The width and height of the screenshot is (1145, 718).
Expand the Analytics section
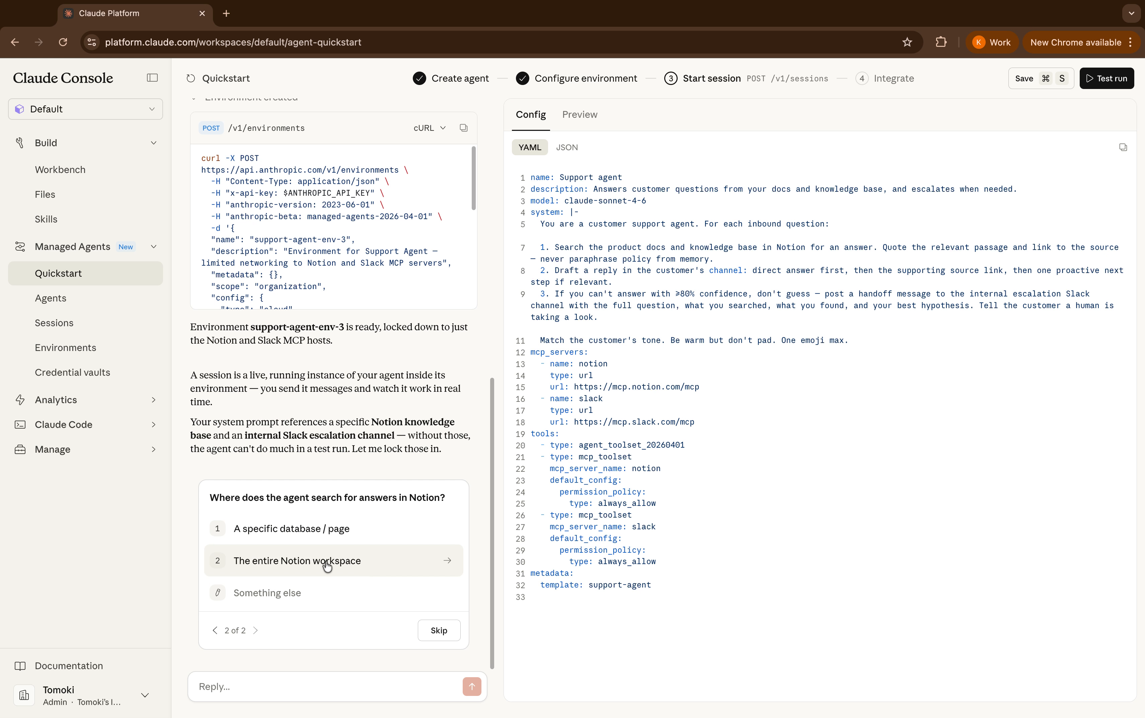pos(153,400)
